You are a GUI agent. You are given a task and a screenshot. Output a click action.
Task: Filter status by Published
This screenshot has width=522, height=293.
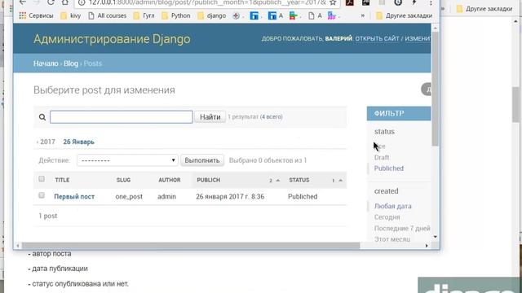click(389, 168)
